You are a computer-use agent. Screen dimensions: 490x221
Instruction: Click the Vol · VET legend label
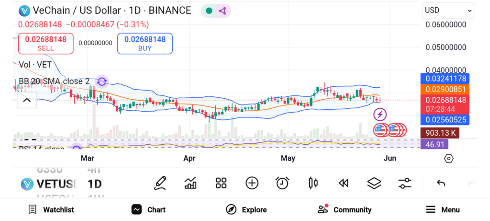(35, 65)
